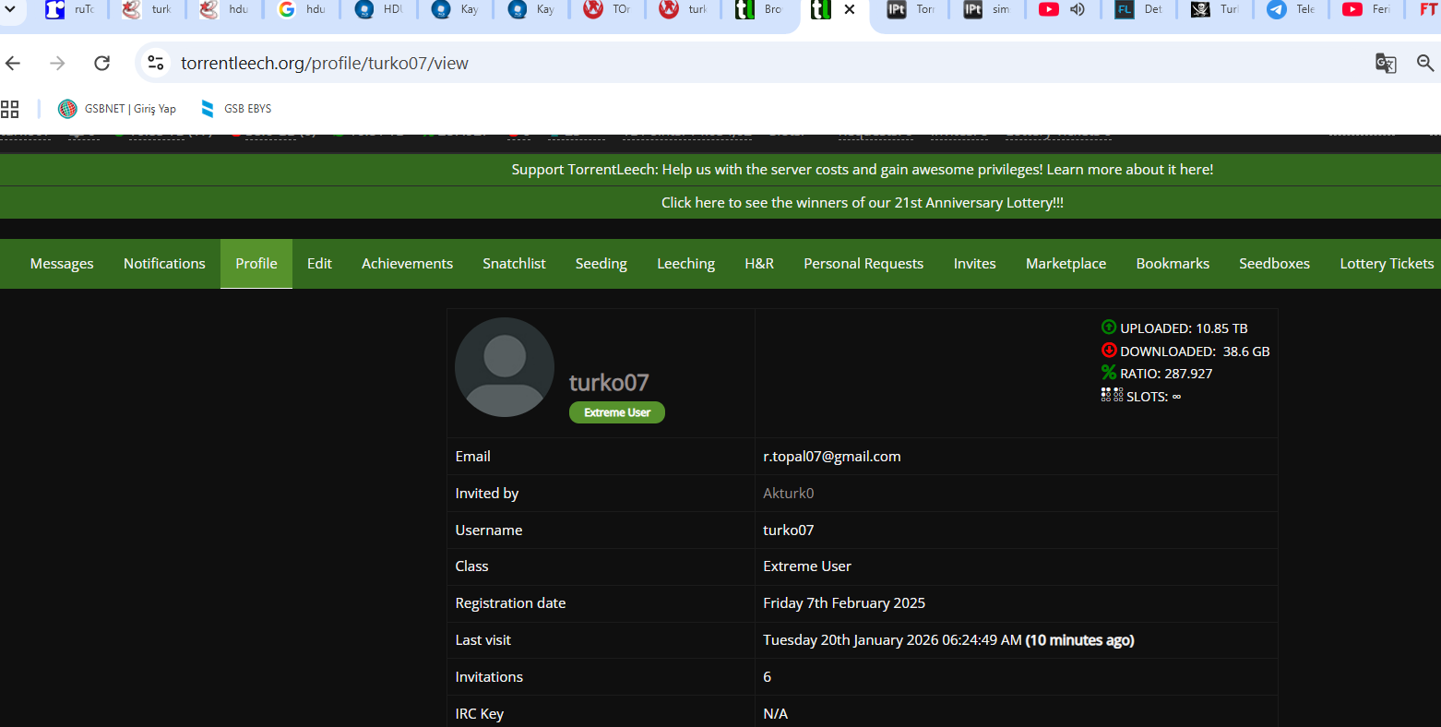Open the browser apps grid icon
Viewport: 1441px width, 727px height.
click(10, 109)
